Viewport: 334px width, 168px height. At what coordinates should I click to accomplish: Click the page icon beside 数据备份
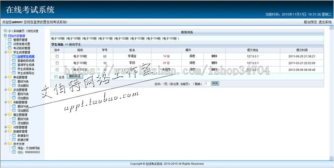point(14,136)
